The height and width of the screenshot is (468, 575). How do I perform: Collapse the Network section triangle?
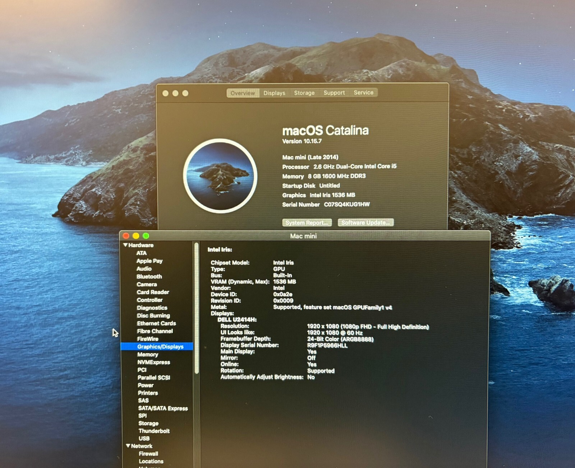coord(128,446)
